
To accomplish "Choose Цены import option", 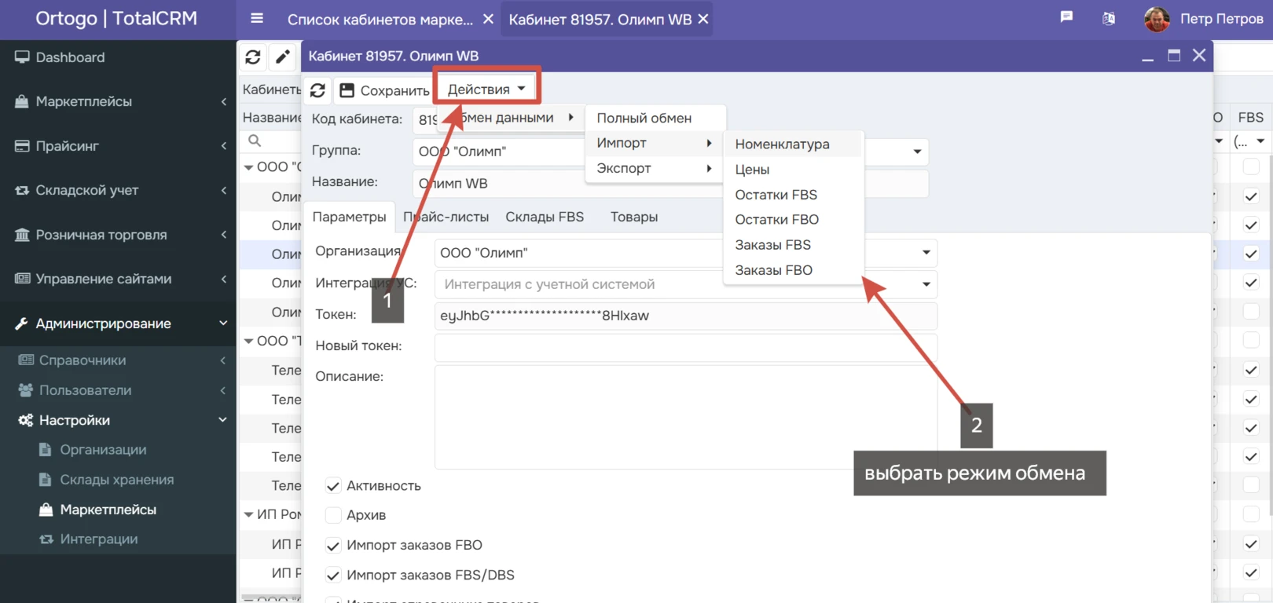I will pyautogui.click(x=794, y=170).
